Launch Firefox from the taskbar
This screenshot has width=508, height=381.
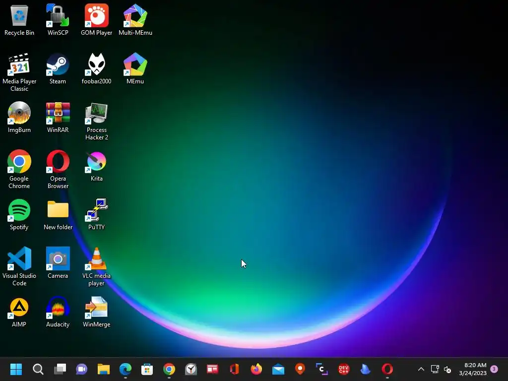click(256, 369)
